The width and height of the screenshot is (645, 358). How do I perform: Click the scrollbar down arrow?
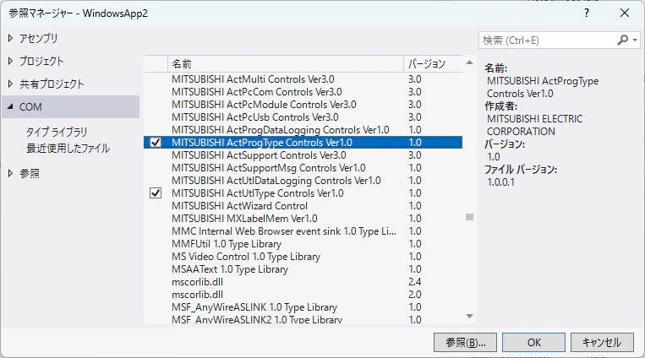[469, 316]
